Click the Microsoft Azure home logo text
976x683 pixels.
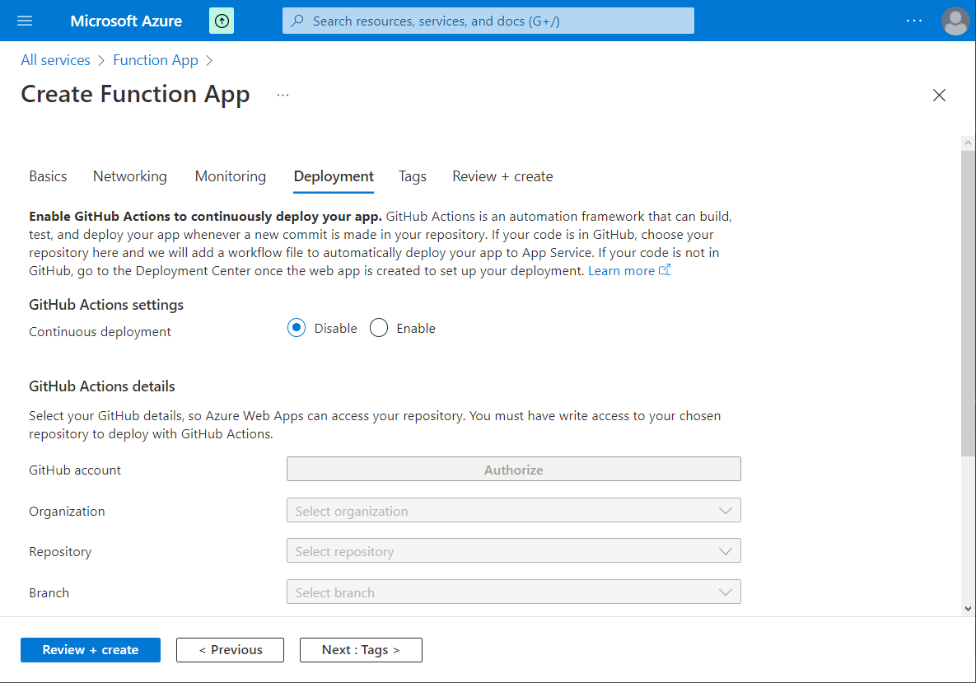point(126,21)
